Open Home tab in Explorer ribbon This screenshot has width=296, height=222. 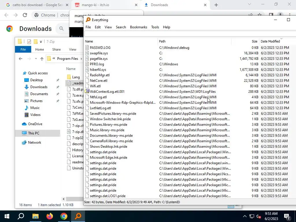point(39,49)
